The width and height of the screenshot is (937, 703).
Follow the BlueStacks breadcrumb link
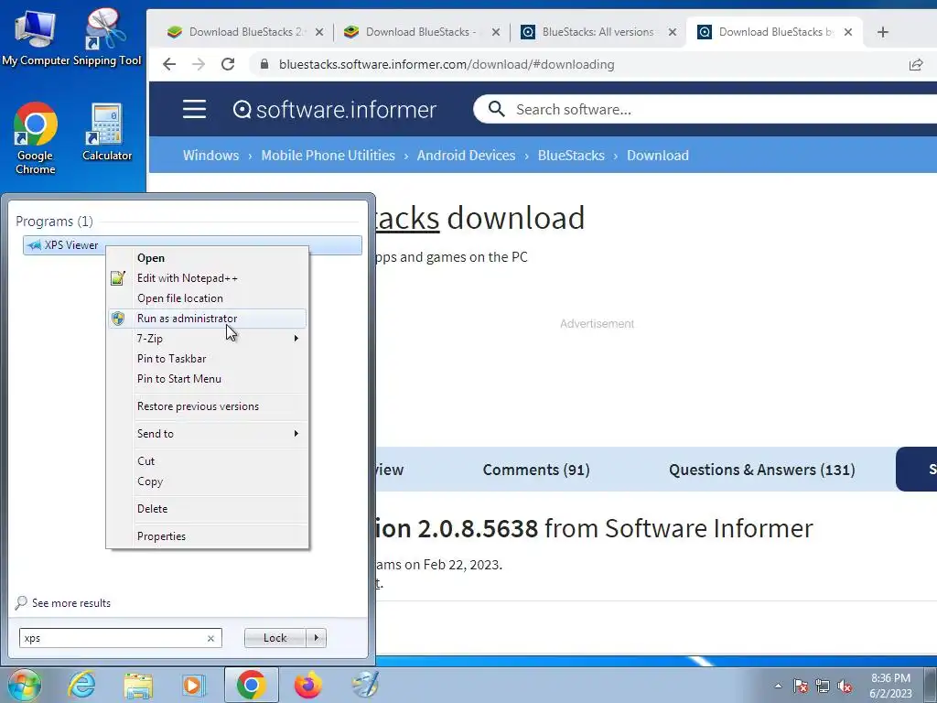pos(571,156)
